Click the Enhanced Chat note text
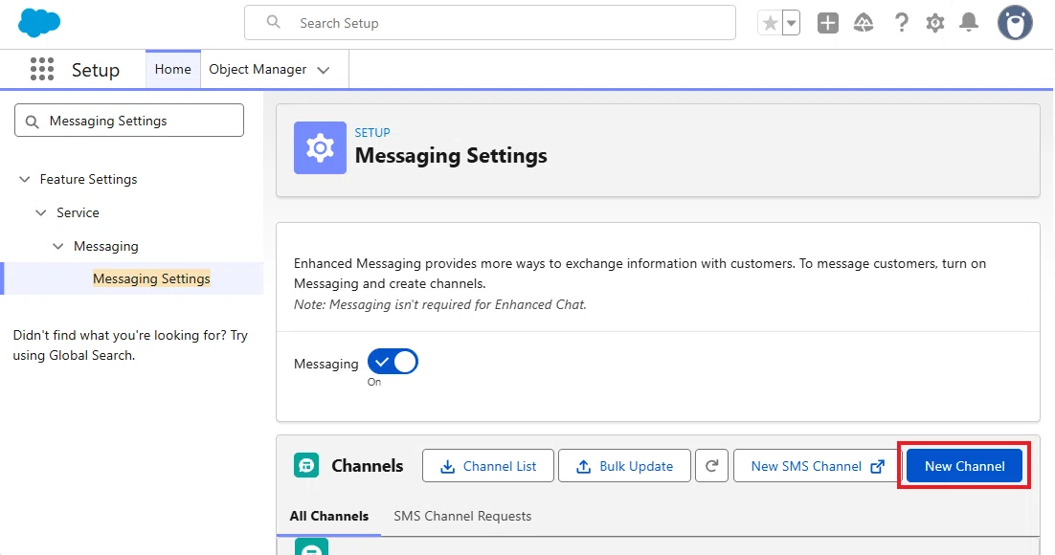This screenshot has width=1055, height=555. click(x=440, y=304)
